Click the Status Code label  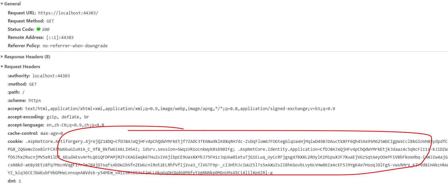(x=21, y=29)
